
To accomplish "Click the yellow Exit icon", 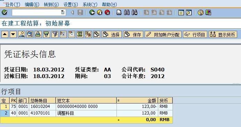I will (x=100, y=12).
